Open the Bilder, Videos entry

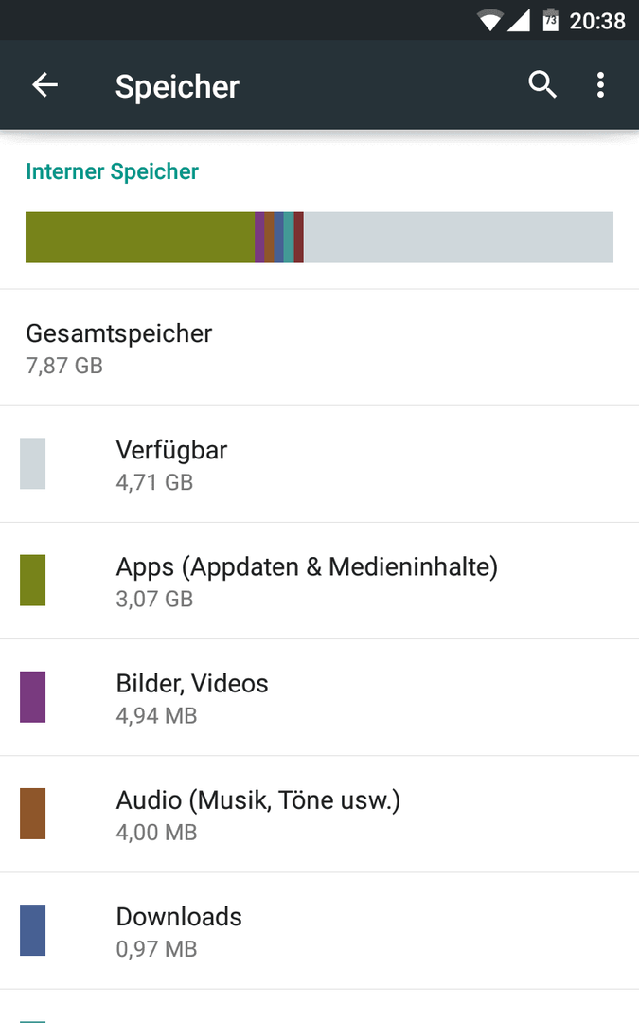pyautogui.click(x=320, y=698)
